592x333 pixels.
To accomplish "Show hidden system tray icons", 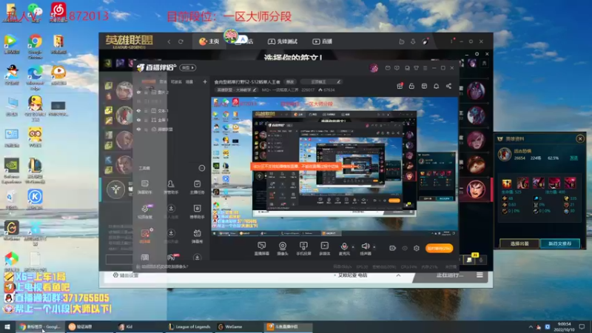I will point(531,327).
